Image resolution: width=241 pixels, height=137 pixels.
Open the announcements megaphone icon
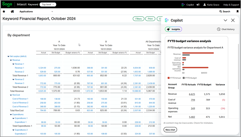(198, 5)
